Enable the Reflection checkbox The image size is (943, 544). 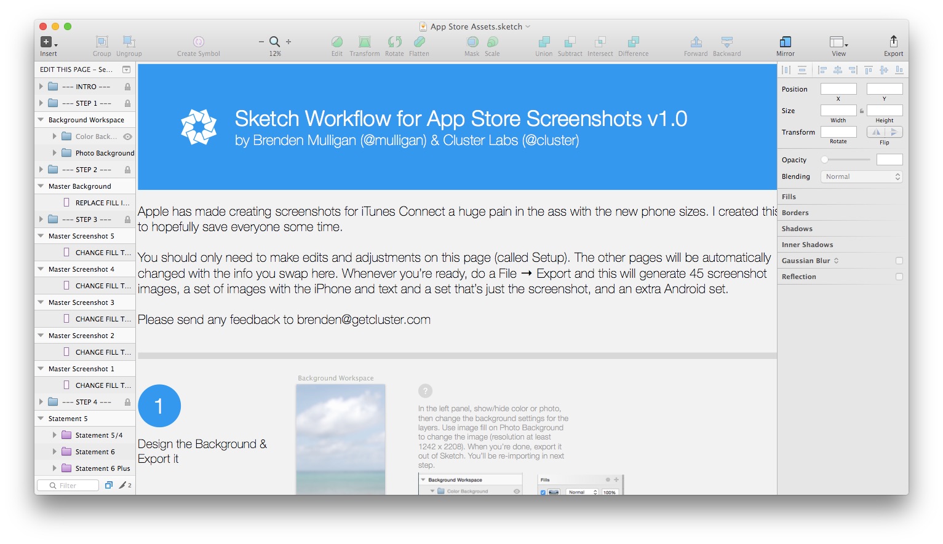[x=899, y=277]
